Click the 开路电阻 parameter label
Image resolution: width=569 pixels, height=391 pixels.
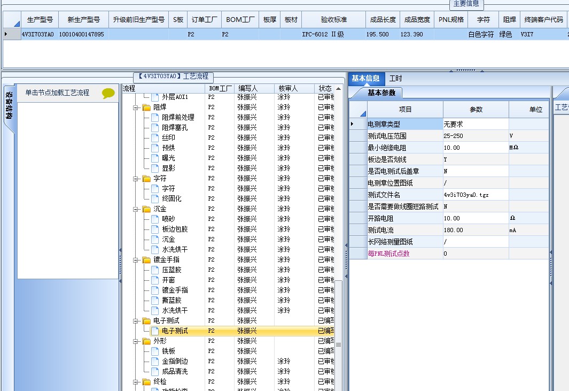[x=380, y=218]
